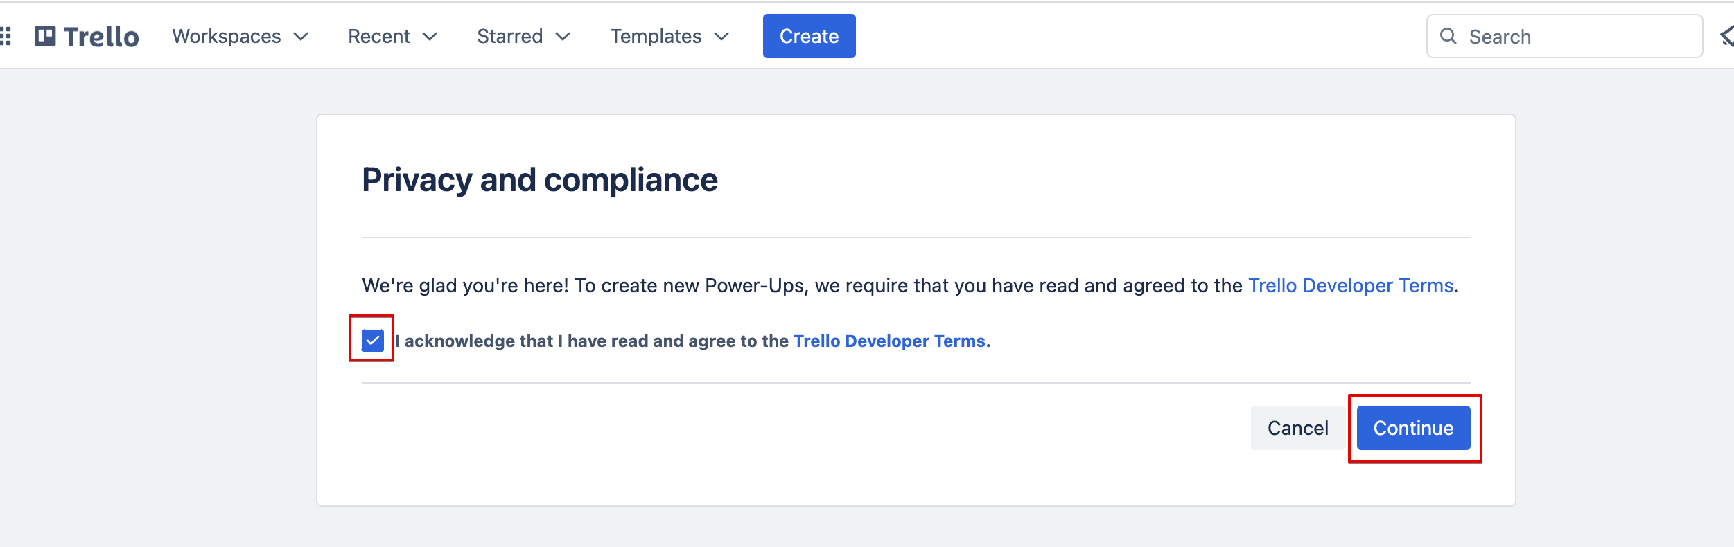Open Trello Developer Terms link in intro sentence
The height and width of the screenshot is (547, 1734).
pos(1350,285)
